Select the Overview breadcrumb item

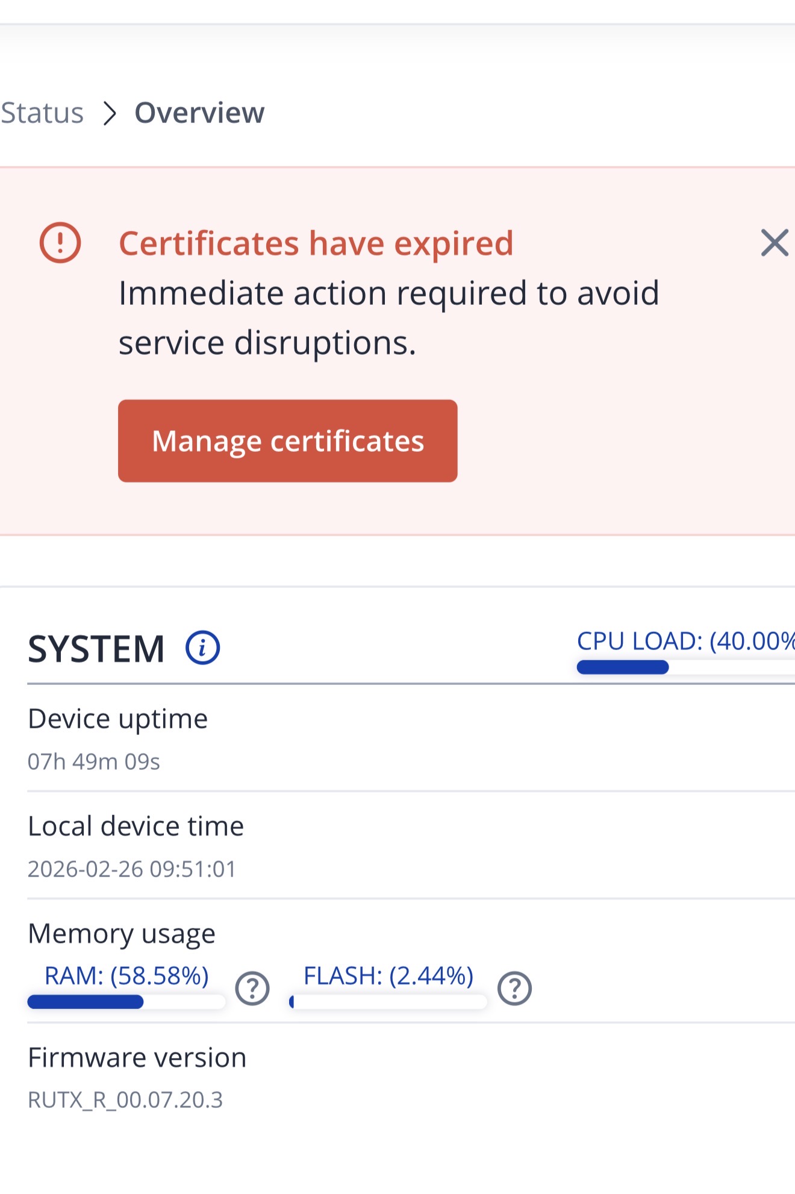click(x=199, y=113)
